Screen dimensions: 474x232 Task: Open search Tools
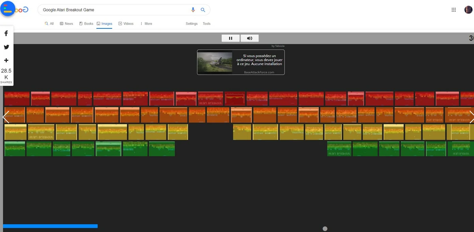(x=207, y=24)
